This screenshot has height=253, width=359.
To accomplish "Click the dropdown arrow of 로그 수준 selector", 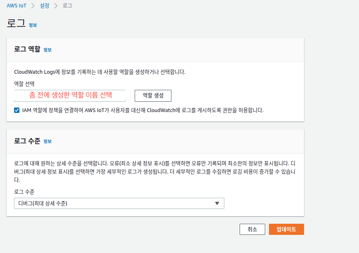I will tap(217, 204).
